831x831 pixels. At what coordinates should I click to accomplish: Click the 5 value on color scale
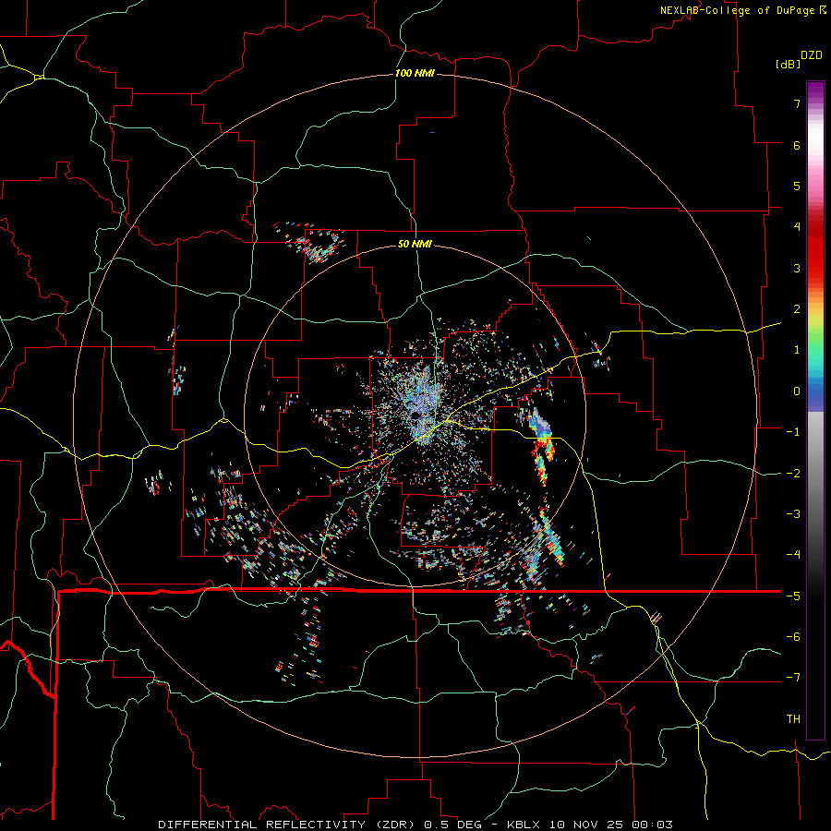[x=797, y=186]
